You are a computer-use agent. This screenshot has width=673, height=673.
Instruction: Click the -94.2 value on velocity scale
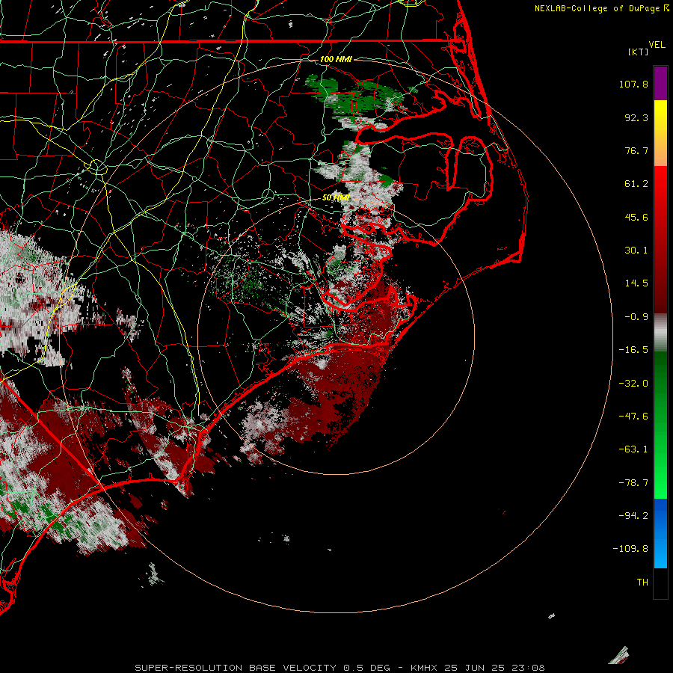point(633,516)
